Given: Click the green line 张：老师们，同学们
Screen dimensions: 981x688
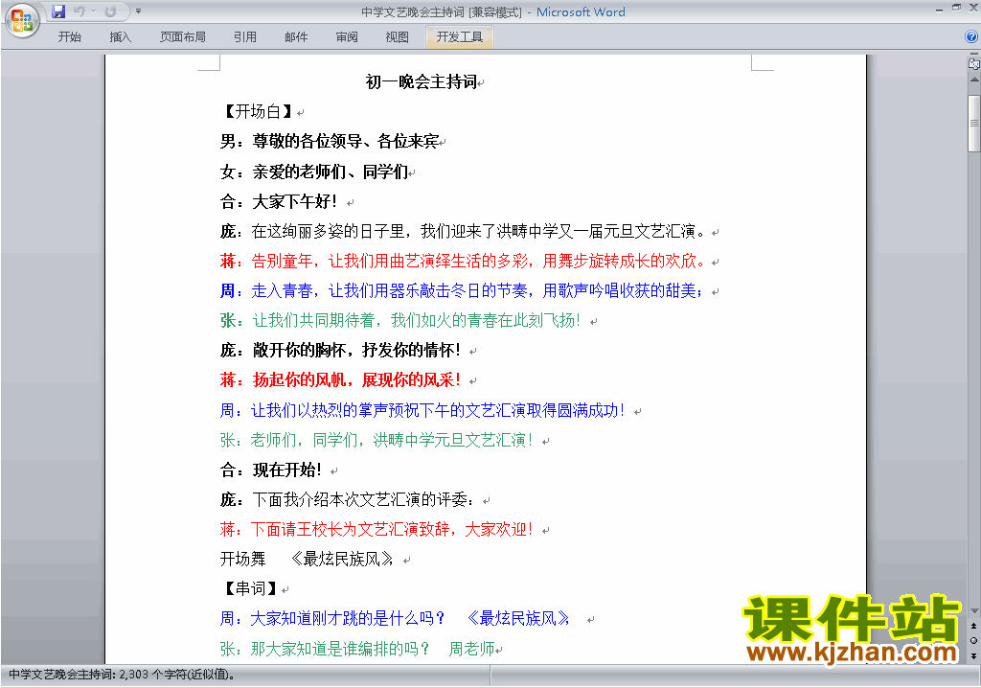Looking at the screenshot, I should pyautogui.click(x=377, y=441).
